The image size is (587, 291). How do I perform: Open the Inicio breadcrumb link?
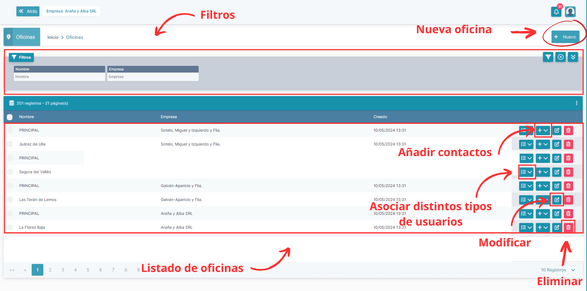coord(53,37)
